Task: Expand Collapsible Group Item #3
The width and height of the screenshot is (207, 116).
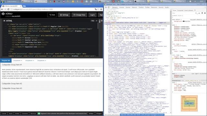Action: point(12,88)
